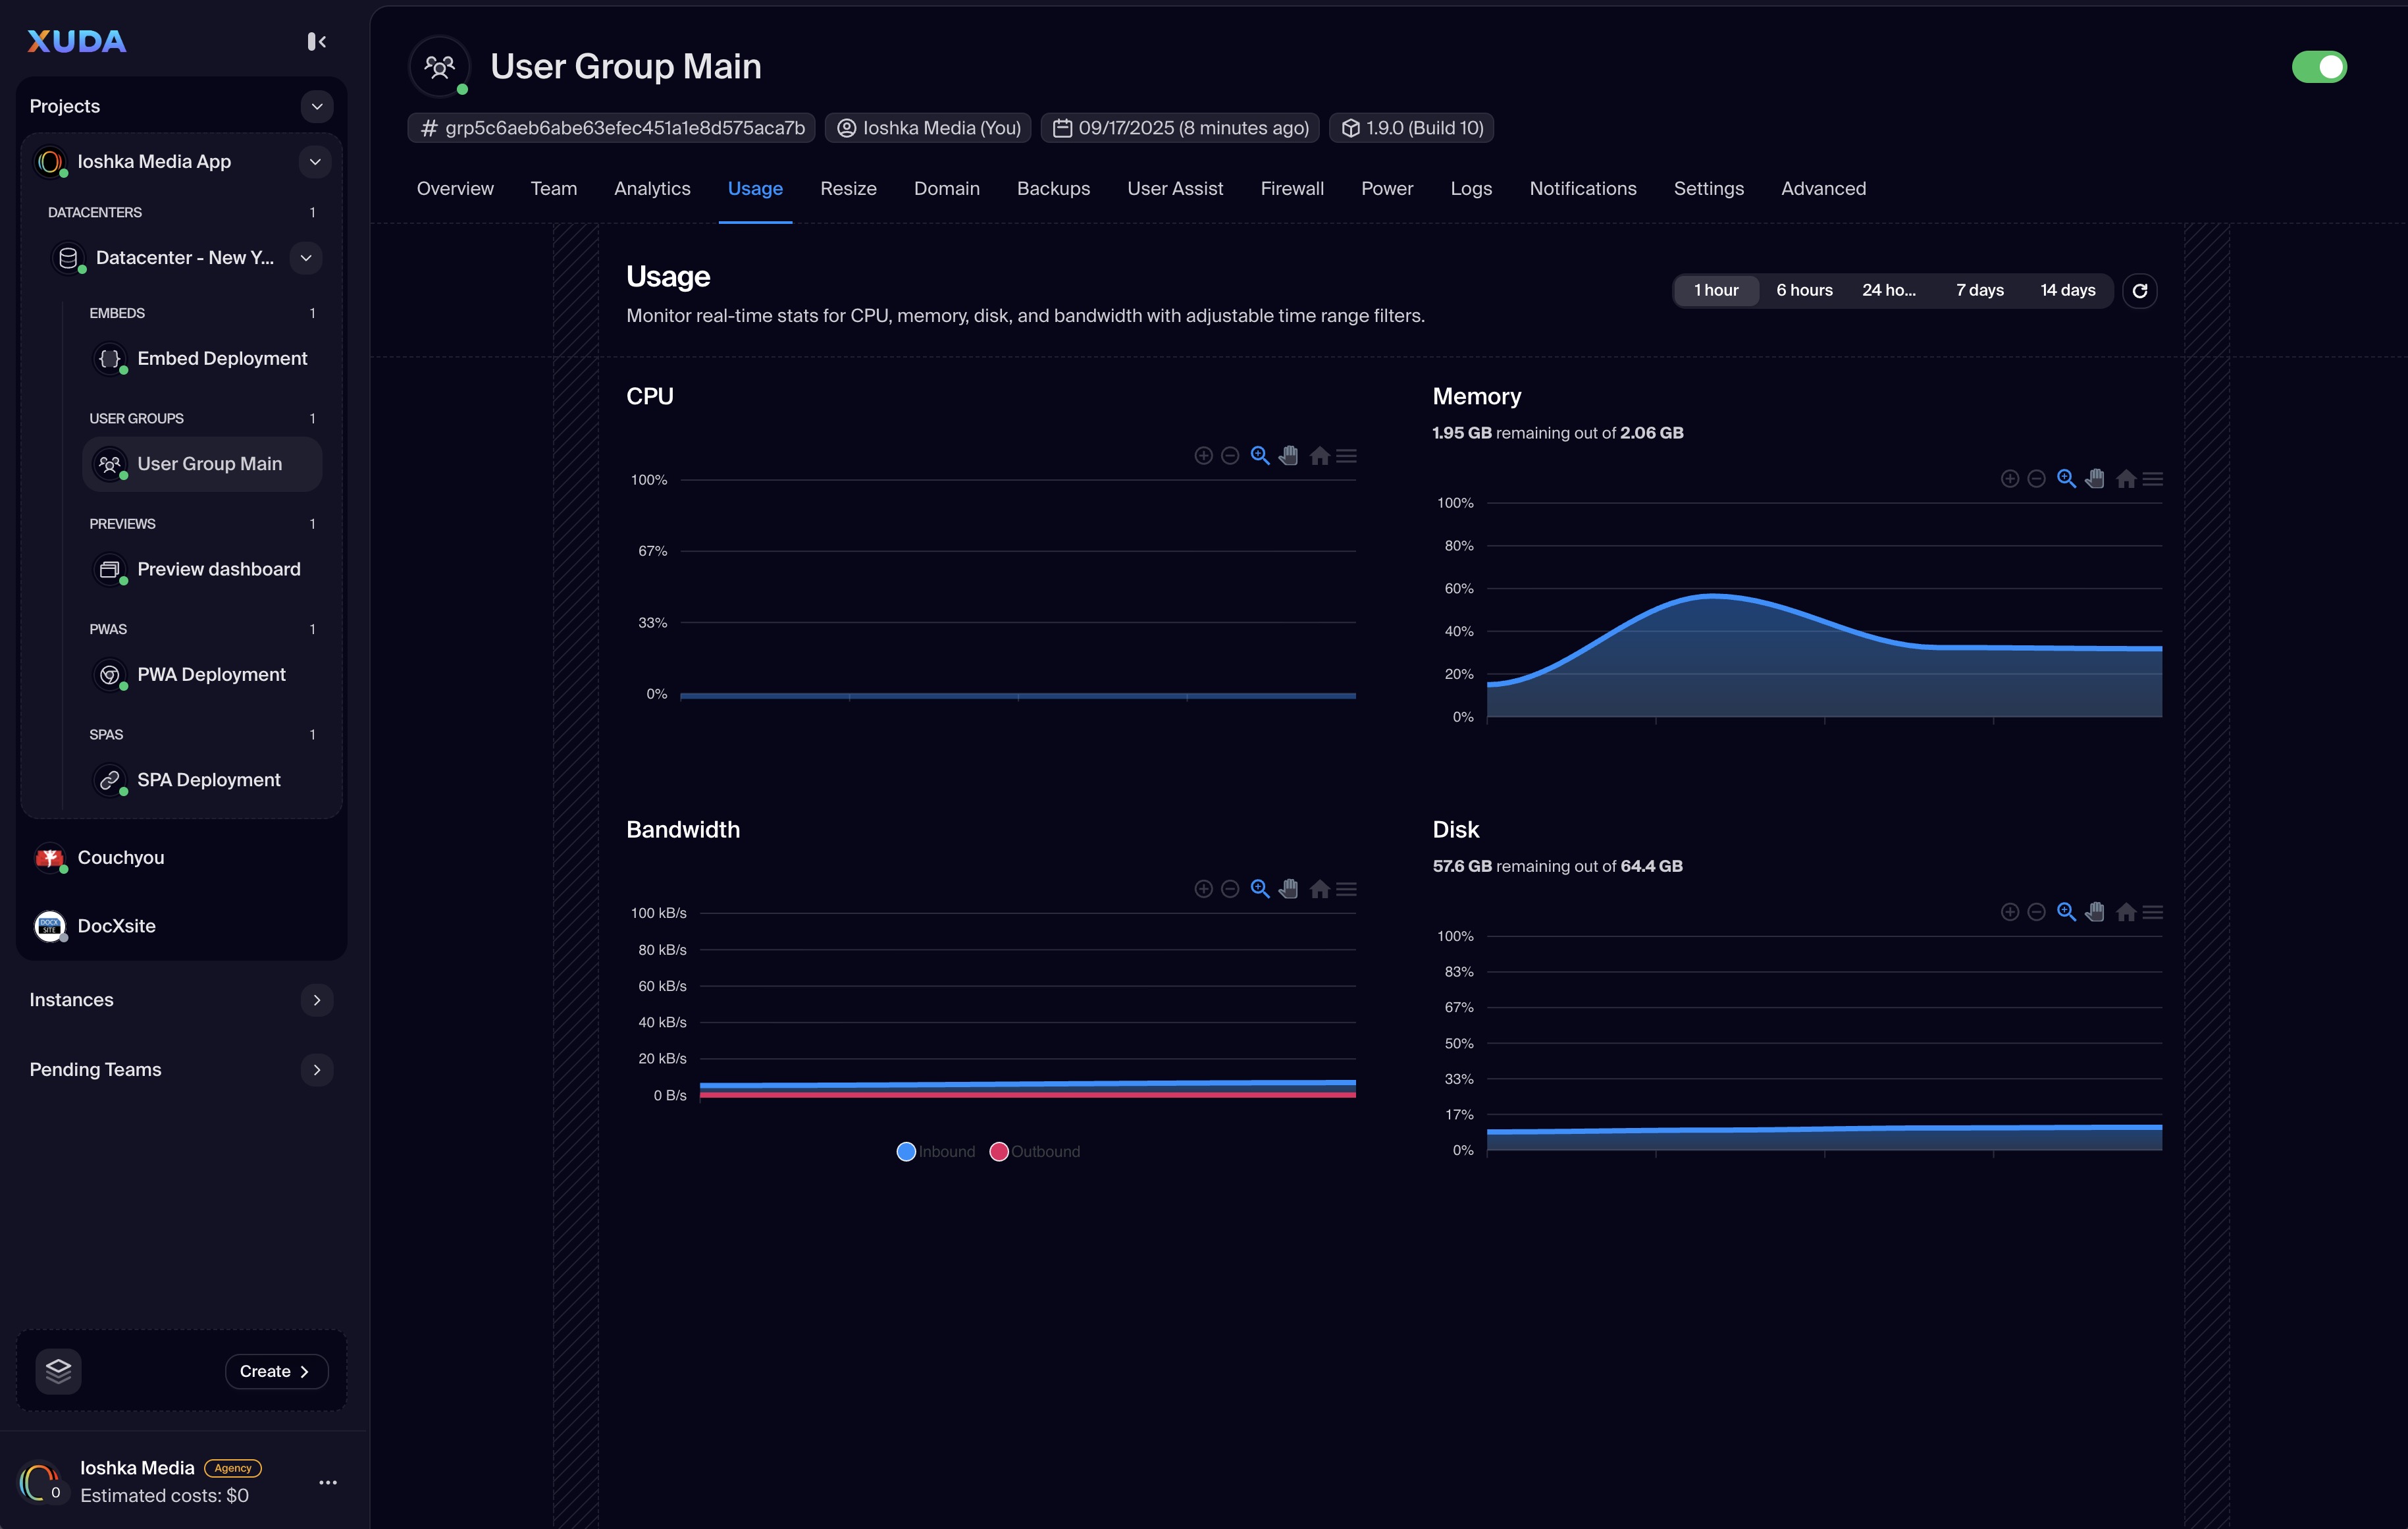
Task: Open the PWA Deployment tree item
Action: coord(211,675)
